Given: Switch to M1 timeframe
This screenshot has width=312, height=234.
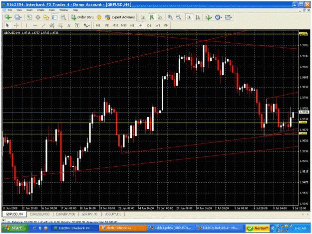Looking at the screenshot, I should pos(98,25).
